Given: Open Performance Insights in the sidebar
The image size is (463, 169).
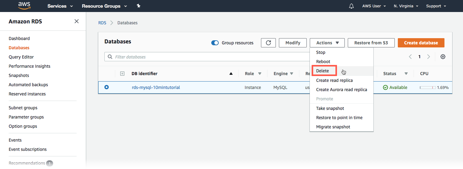Looking at the screenshot, I should 29,66.
